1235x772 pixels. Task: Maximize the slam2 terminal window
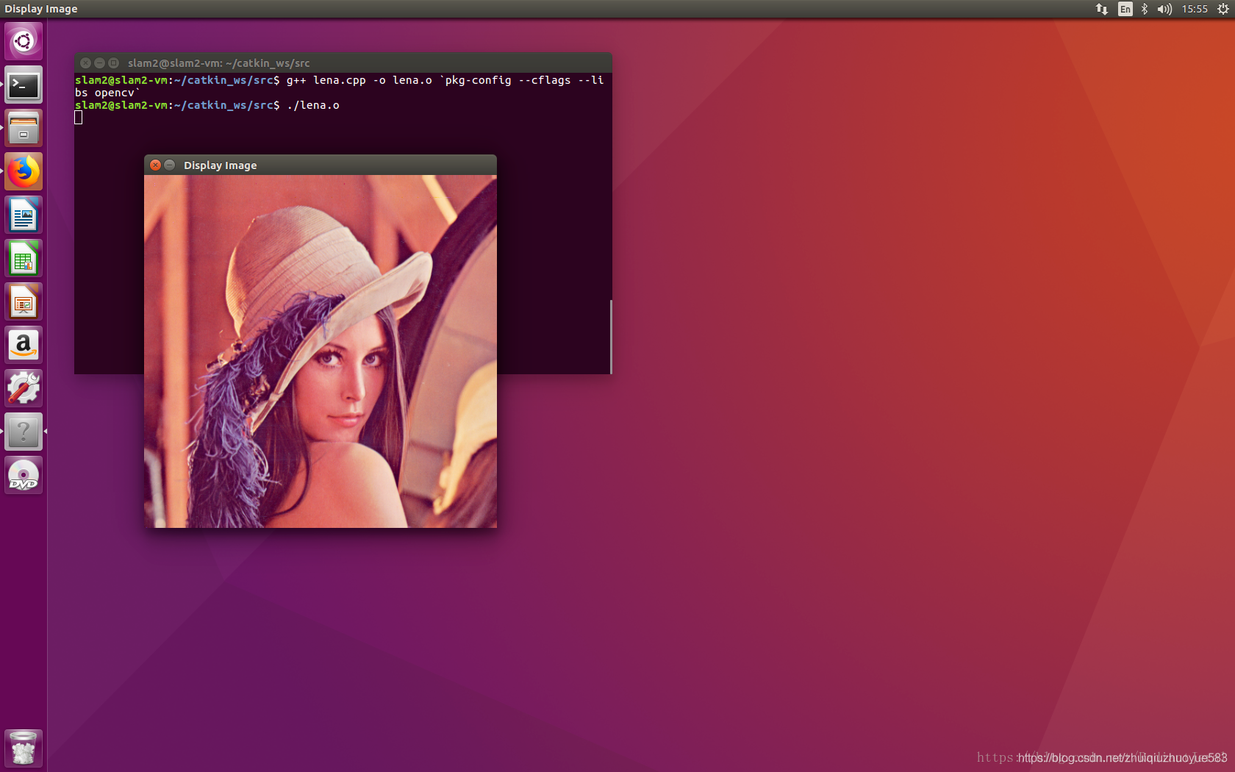pos(113,63)
